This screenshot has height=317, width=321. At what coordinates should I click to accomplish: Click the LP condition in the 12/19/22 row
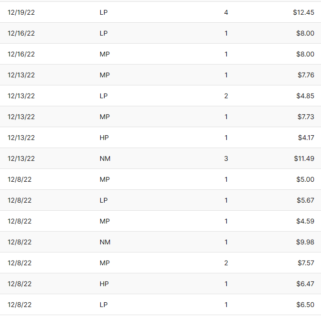point(104,12)
